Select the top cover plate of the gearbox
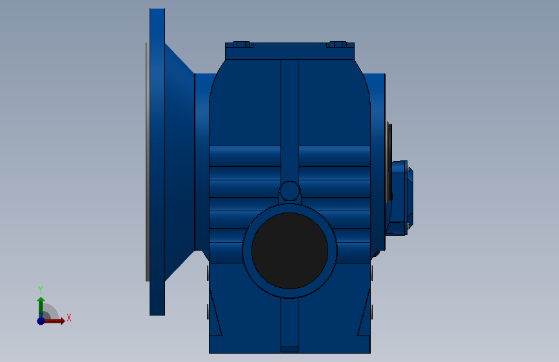This screenshot has width=559, height=362. [289, 51]
